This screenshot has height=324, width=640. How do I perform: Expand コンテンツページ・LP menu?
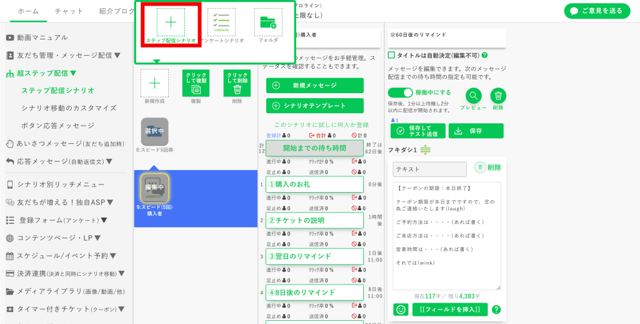pos(54,238)
